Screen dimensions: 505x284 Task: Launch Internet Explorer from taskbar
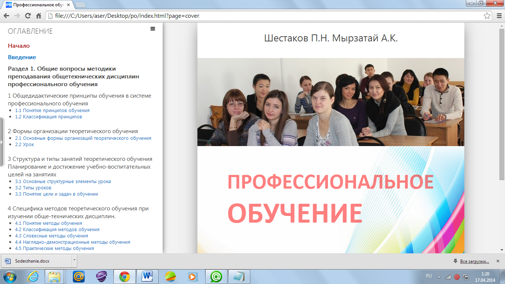tap(34, 276)
